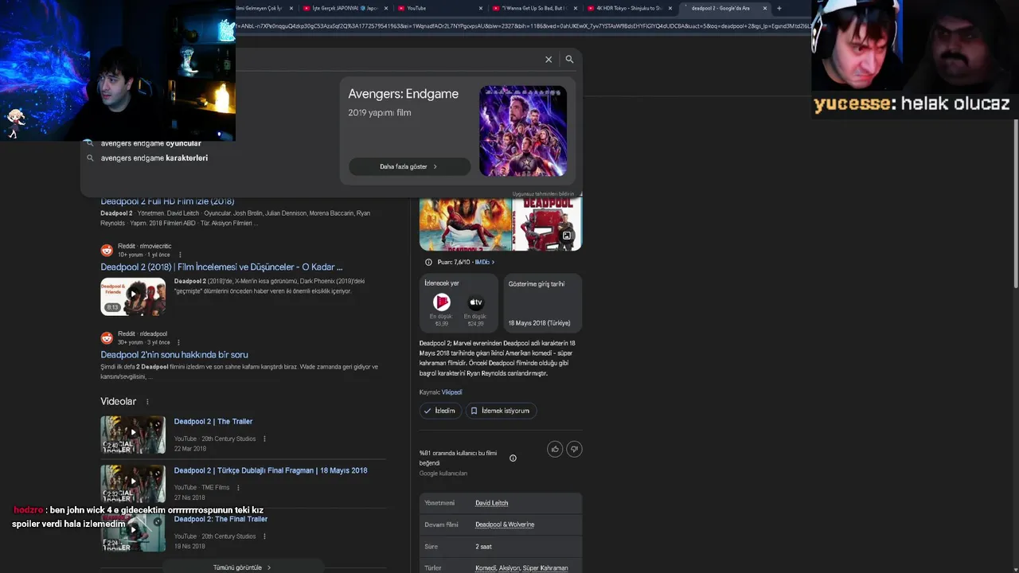Click the magnifier search icon in search bar
Viewport: 1019px width, 573px height.
click(569, 60)
